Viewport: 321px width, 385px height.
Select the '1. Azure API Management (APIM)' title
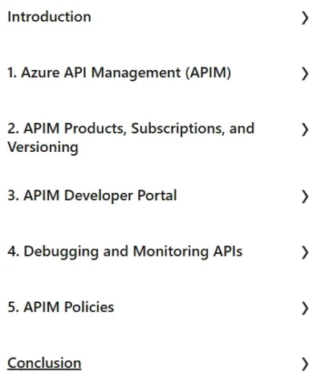pos(120,73)
